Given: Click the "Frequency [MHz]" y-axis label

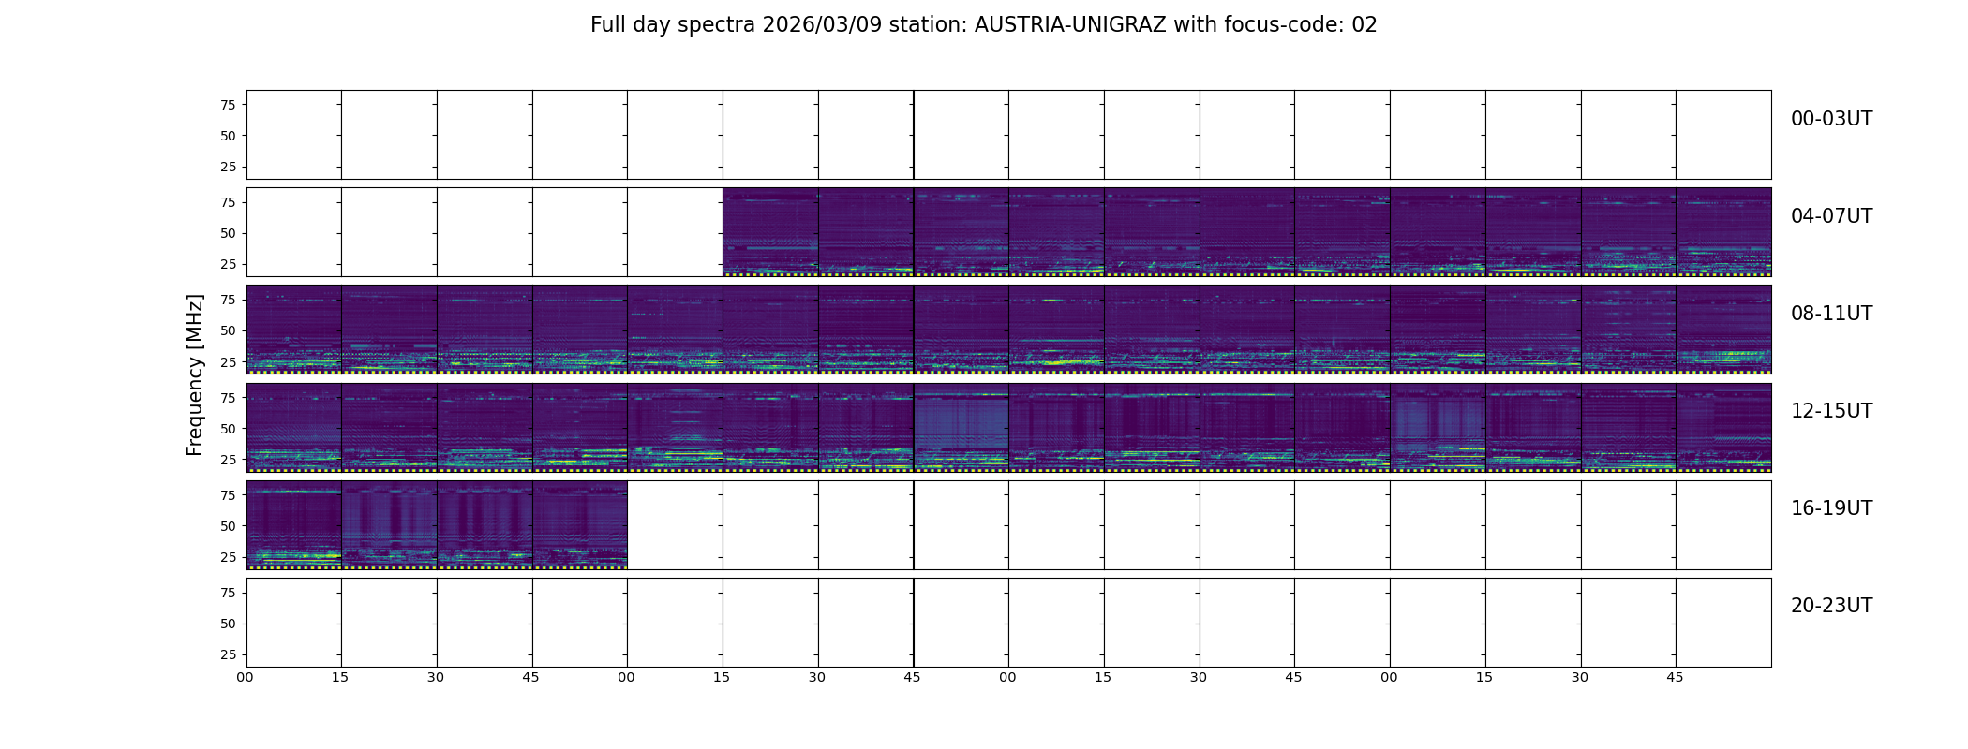Looking at the screenshot, I should pos(195,375).
